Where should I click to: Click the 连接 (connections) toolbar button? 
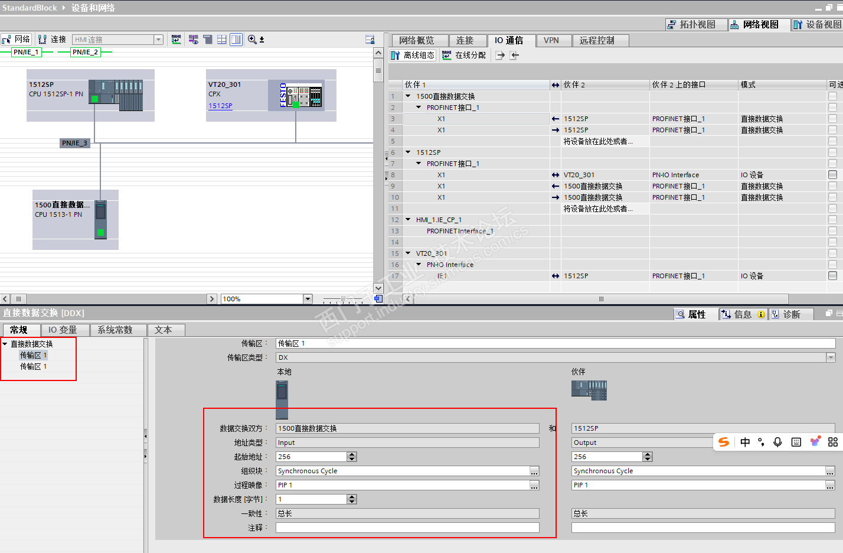(53, 40)
